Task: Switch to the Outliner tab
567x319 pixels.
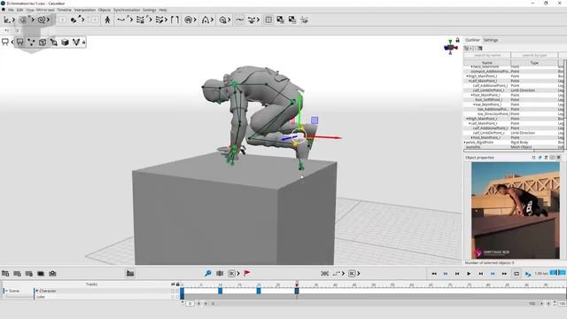Action: (x=472, y=40)
